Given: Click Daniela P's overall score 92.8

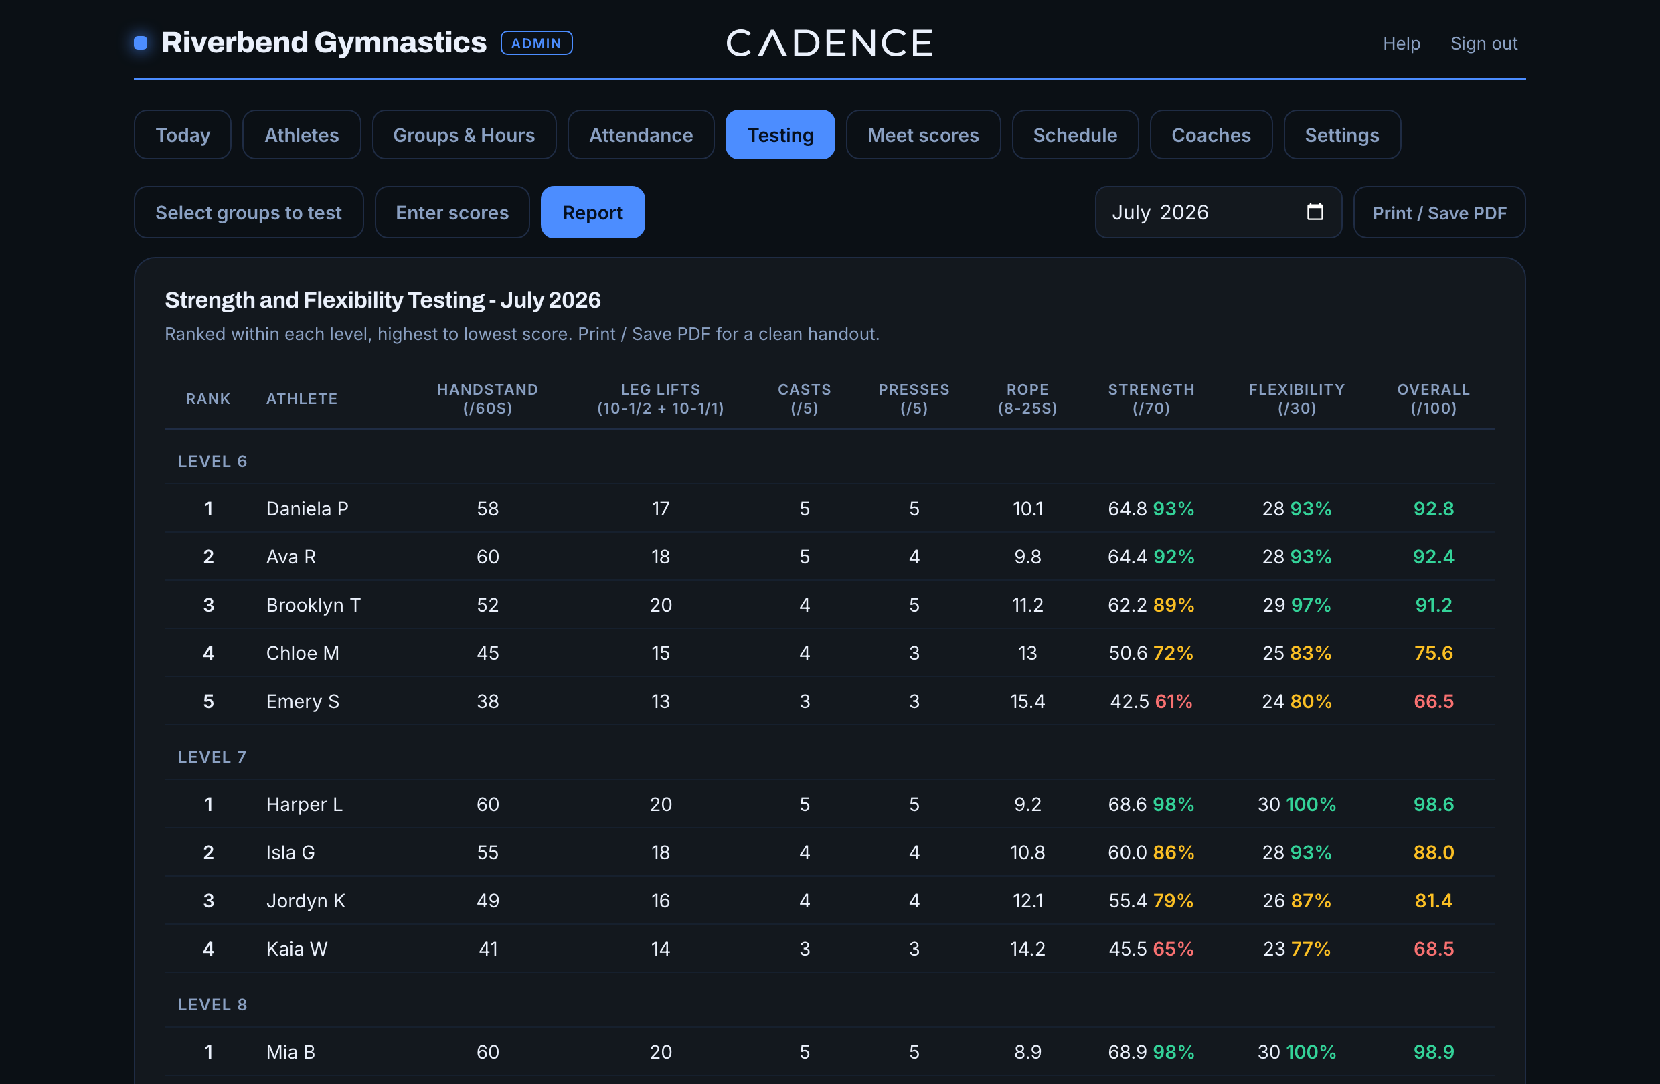Looking at the screenshot, I should click(x=1433, y=508).
